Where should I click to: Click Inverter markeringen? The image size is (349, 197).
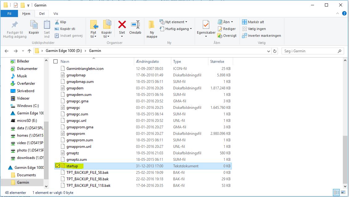(x=262, y=36)
